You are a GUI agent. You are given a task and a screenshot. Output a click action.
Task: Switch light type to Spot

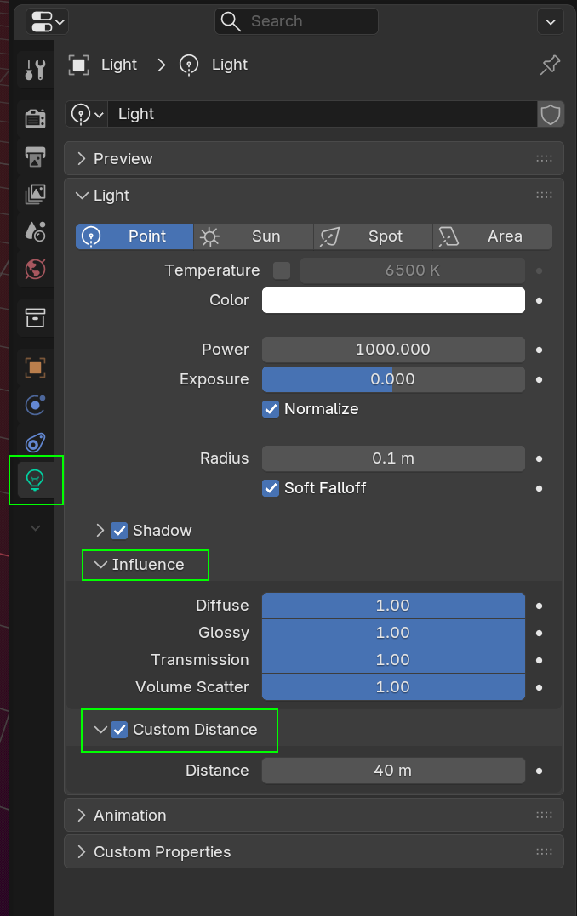tap(373, 236)
